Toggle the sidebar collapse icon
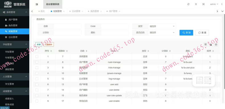 click(37, 4)
